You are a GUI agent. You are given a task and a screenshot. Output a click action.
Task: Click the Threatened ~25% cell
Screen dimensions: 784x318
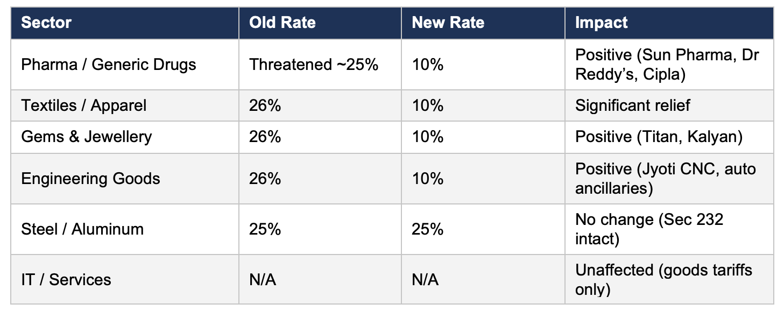coord(314,65)
